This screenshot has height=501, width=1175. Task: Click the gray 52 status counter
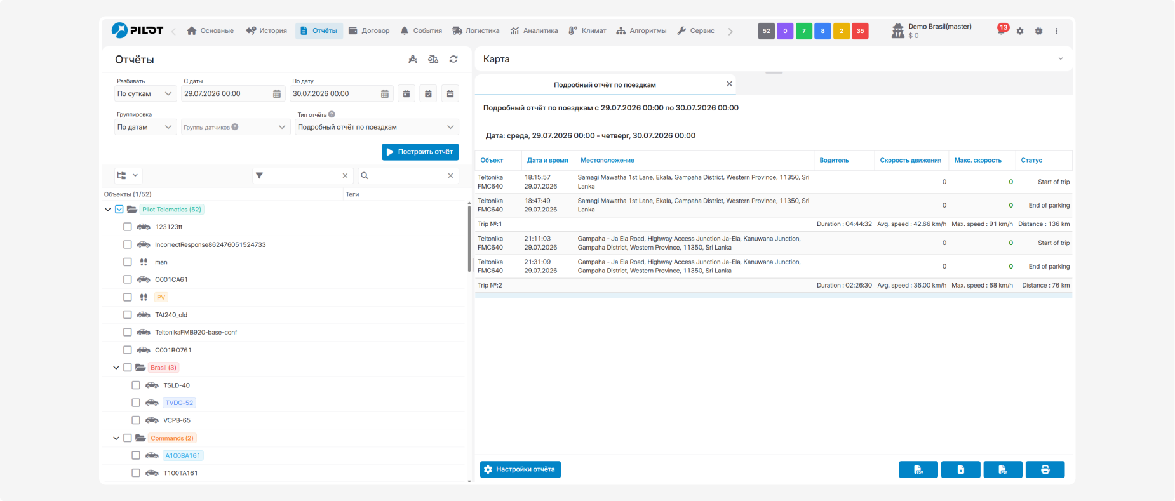(767, 31)
